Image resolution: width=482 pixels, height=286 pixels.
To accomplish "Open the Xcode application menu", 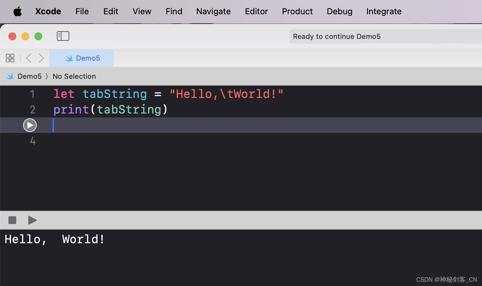I will click(x=48, y=11).
